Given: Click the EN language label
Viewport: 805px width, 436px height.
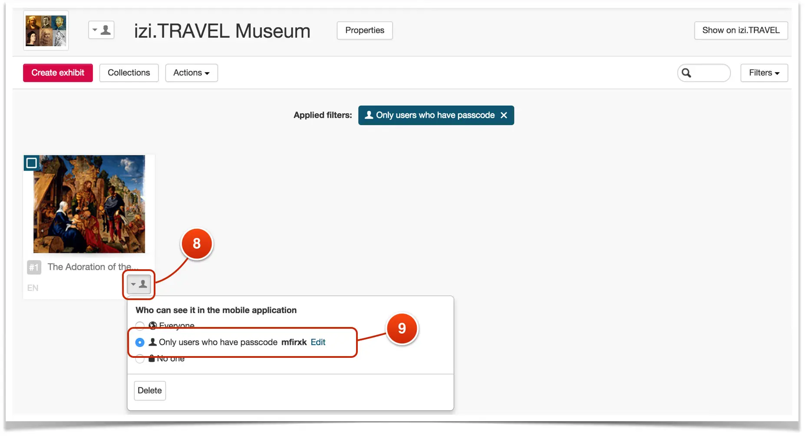Looking at the screenshot, I should pos(33,288).
